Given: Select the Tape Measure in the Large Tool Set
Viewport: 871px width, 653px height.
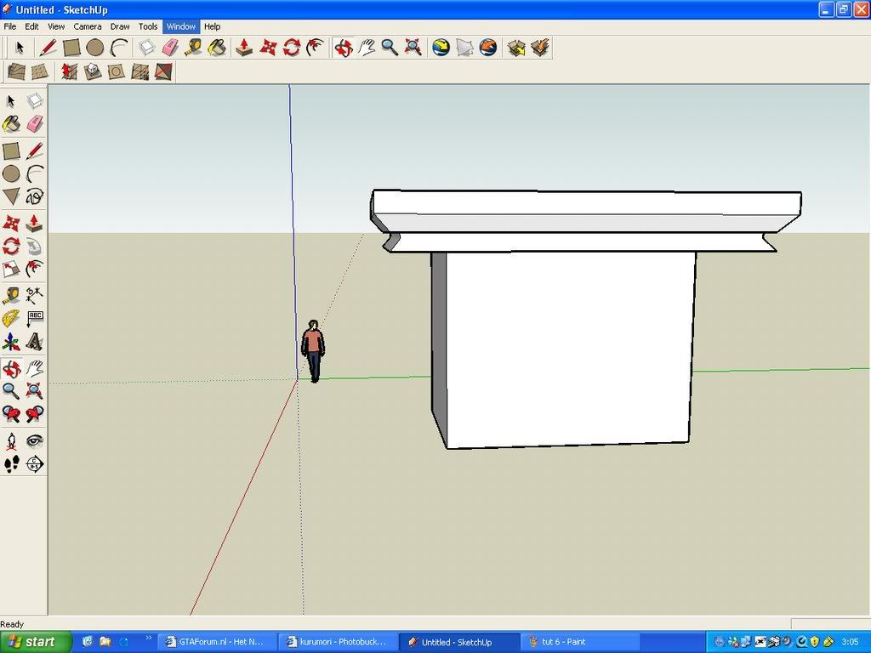Looking at the screenshot, I should [11, 295].
